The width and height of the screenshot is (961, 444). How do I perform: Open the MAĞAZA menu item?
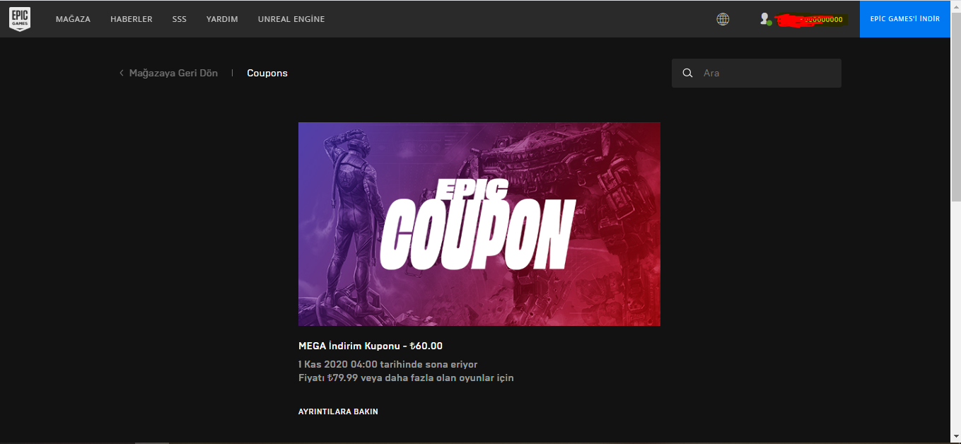tap(73, 19)
